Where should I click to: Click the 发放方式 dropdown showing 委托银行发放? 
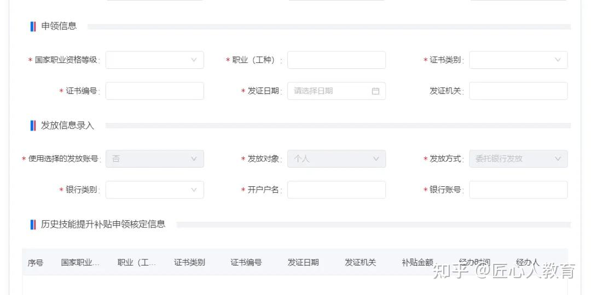pos(518,159)
